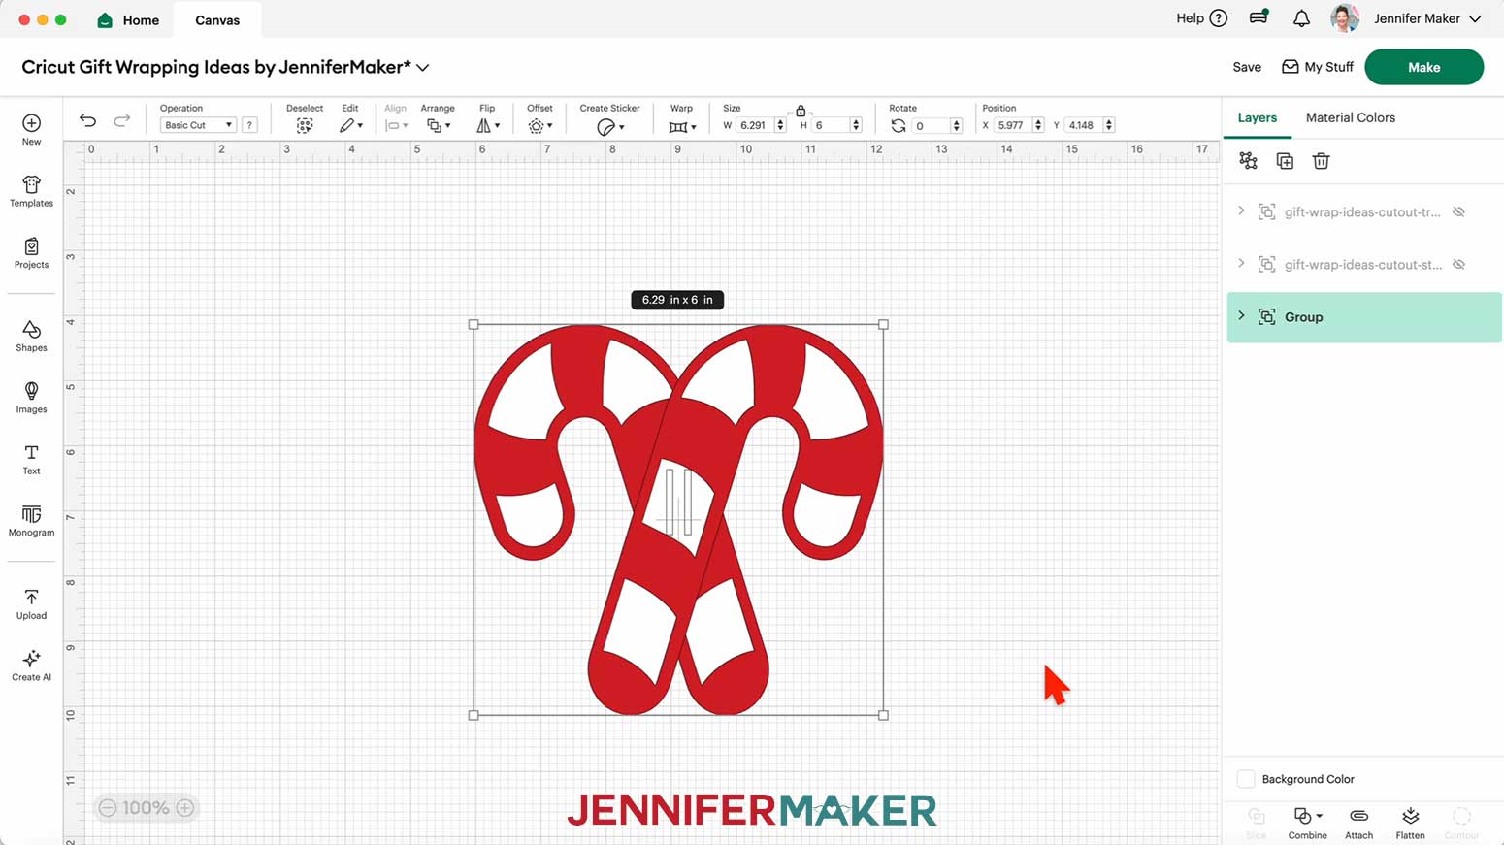Delete the selected layer with the trash icon
The height and width of the screenshot is (845, 1504).
[x=1321, y=161]
